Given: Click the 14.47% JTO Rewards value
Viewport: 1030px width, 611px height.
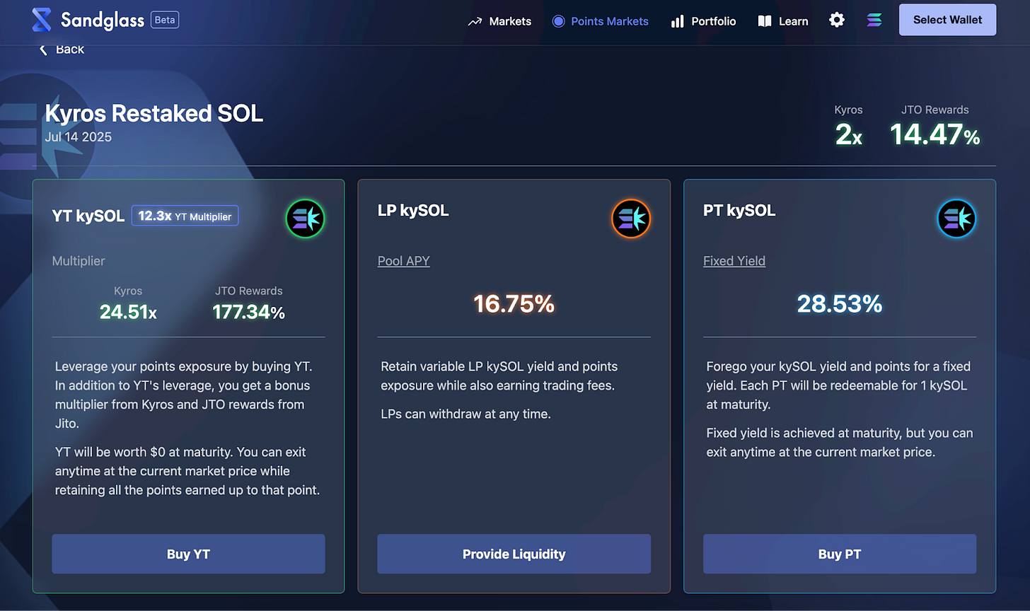Looking at the screenshot, I should (x=934, y=134).
